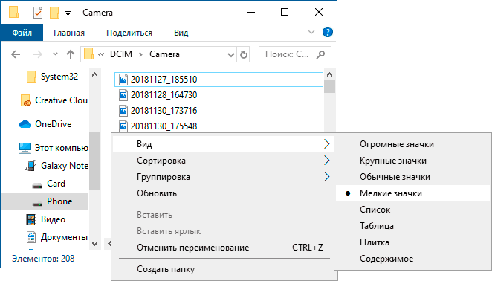Viewport: 492px width, 281px height.
Task: Select file 20181127_185510
Action: coord(219,79)
